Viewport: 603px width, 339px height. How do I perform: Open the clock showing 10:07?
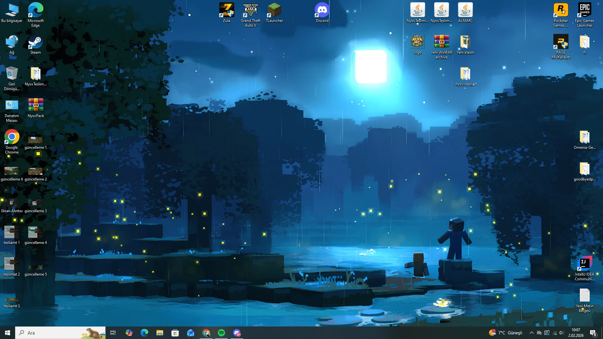(576, 333)
